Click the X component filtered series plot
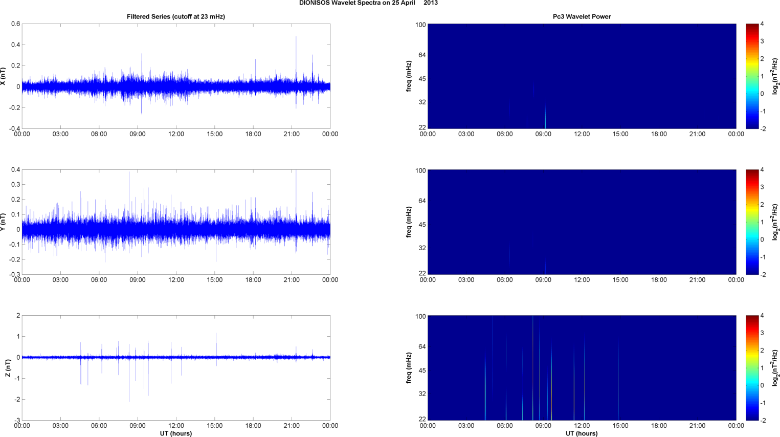Screen dimensions: 780x437 (x=176, y=76)
